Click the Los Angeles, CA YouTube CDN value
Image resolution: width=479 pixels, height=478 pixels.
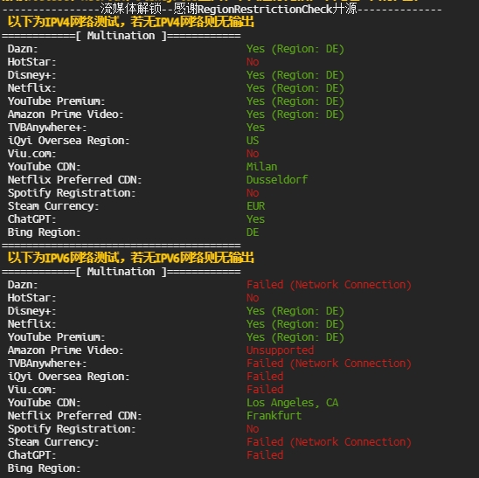point(292,403)
